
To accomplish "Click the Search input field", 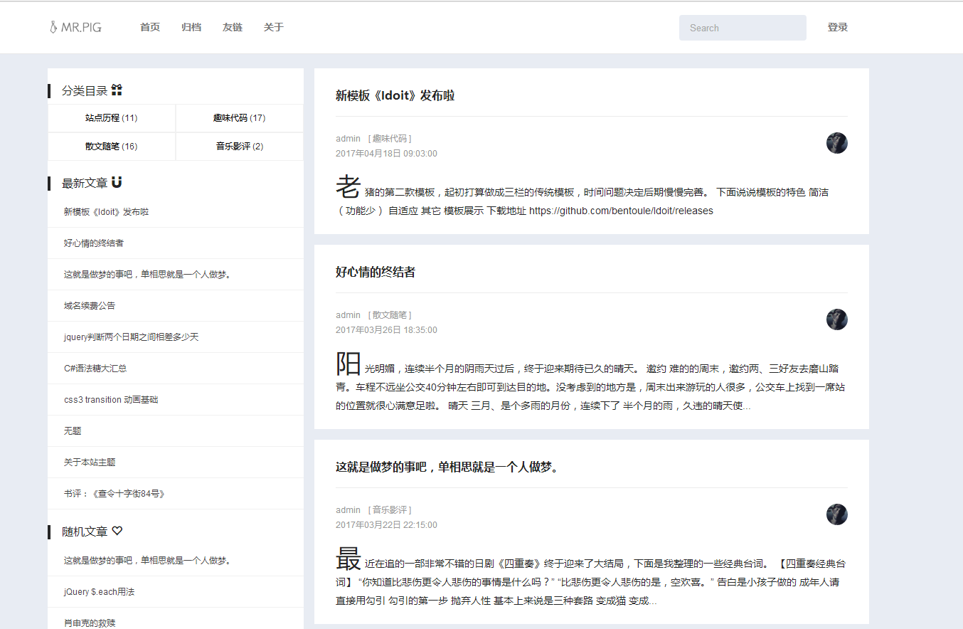I will [743, 28].
